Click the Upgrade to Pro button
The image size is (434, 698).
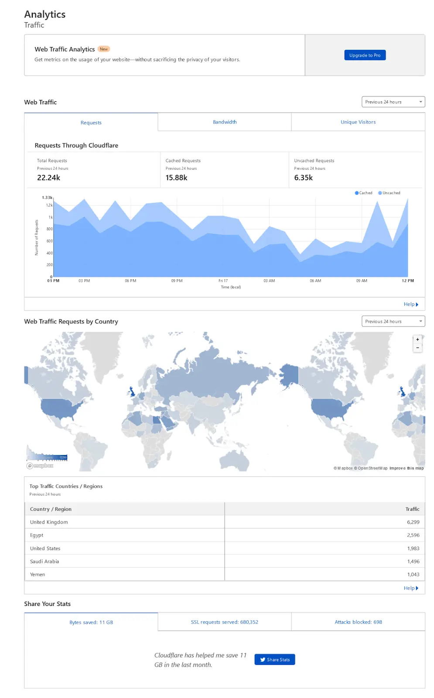pos(365,55)
